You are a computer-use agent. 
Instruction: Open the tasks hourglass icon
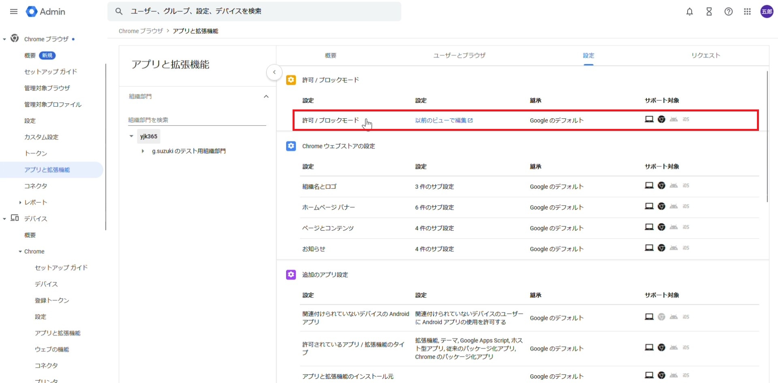point(709,12)
